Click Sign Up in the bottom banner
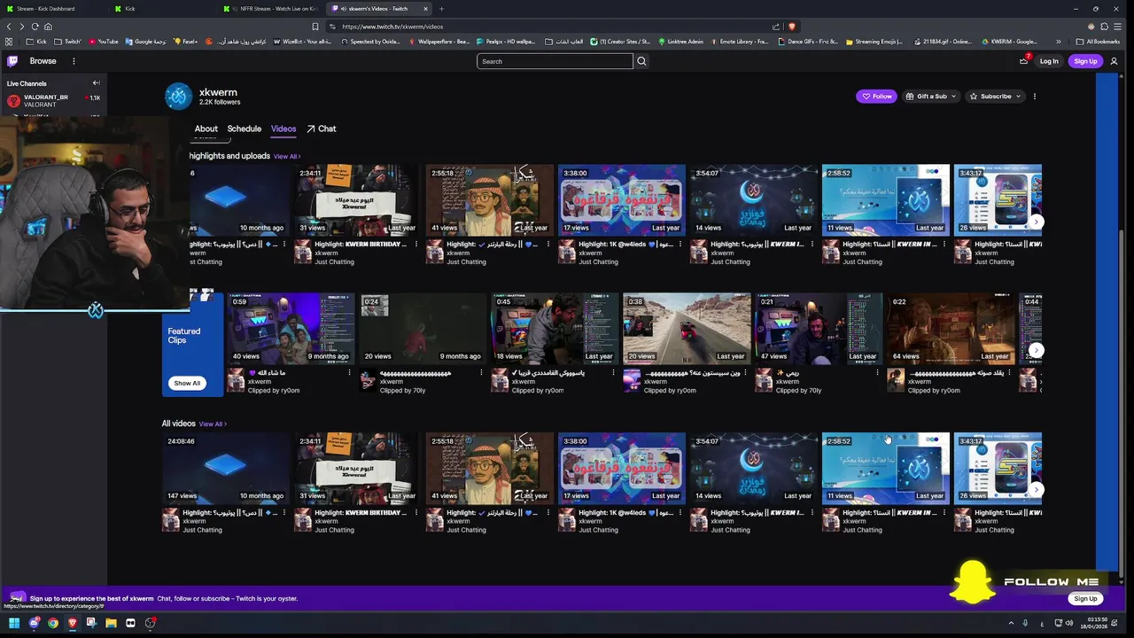Viewport: 1134px width, 638px height. (x=1085, y=599)
